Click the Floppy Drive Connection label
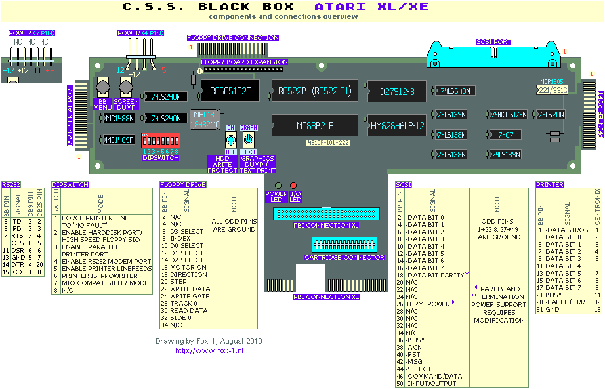 (233, 38)
